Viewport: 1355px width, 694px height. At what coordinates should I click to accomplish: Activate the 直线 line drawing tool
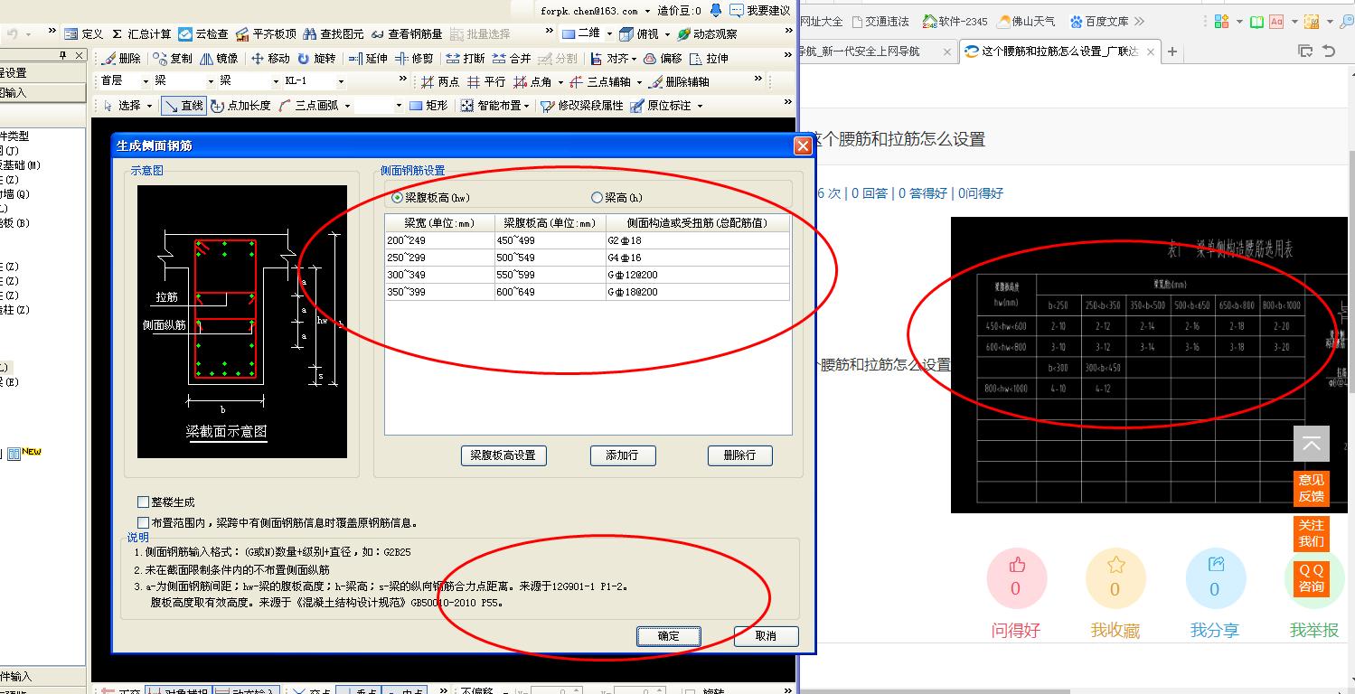[183, 106]
